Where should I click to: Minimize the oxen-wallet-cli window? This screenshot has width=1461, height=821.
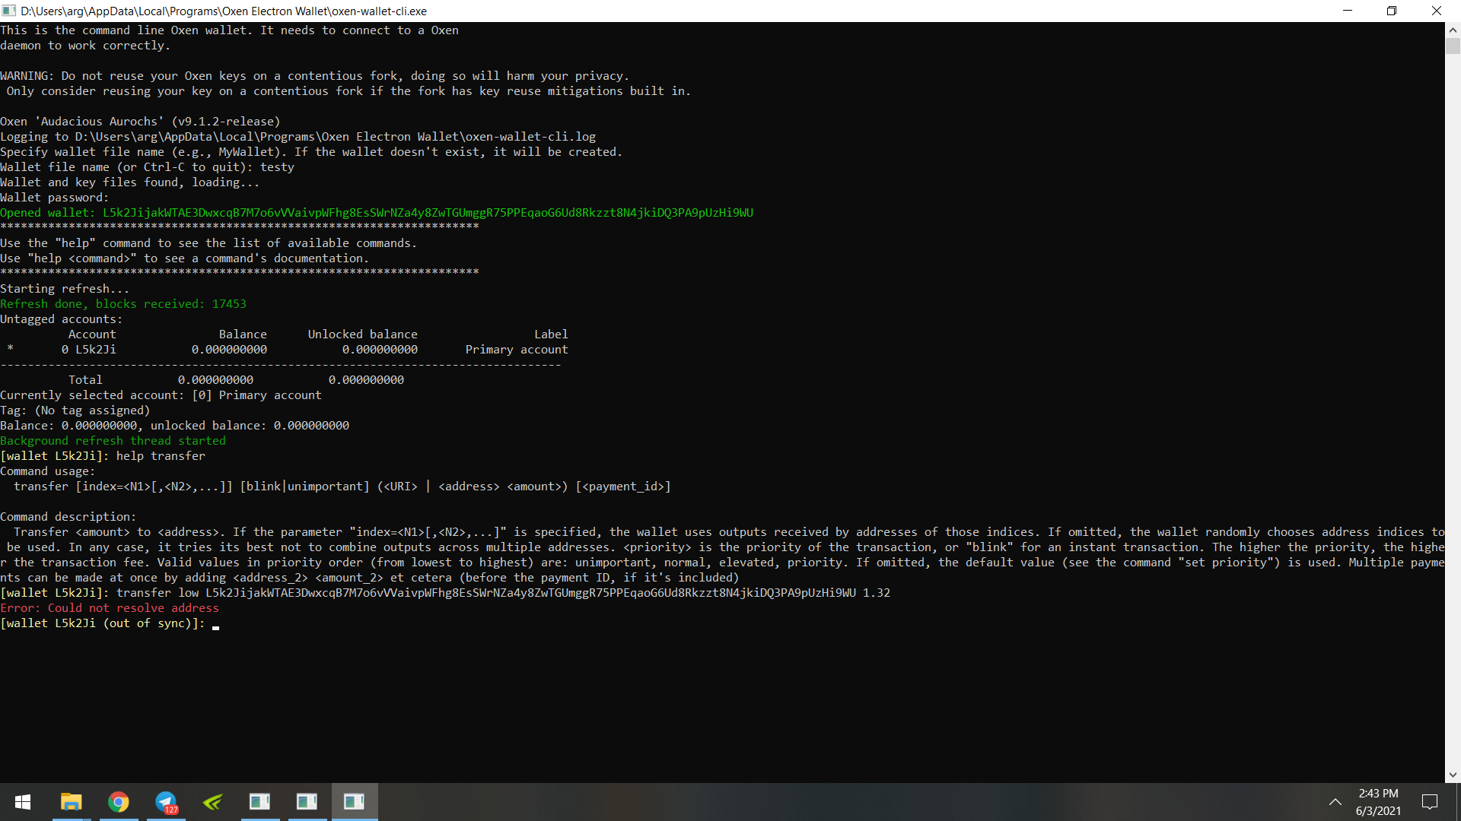tap(1348, 11)
